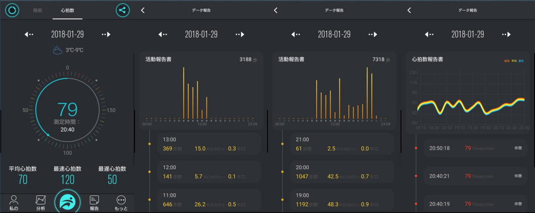Tap the tallest bar in the 3188 steps chart
This screenshot has width=535, height=213.
click(184, 93)
